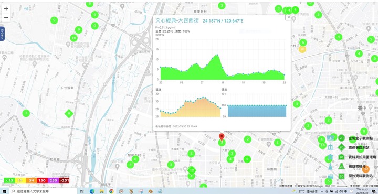The height and width of the screenshot is (194, 378).
Task: Zoom out the map with minus button
Action: 6,18
